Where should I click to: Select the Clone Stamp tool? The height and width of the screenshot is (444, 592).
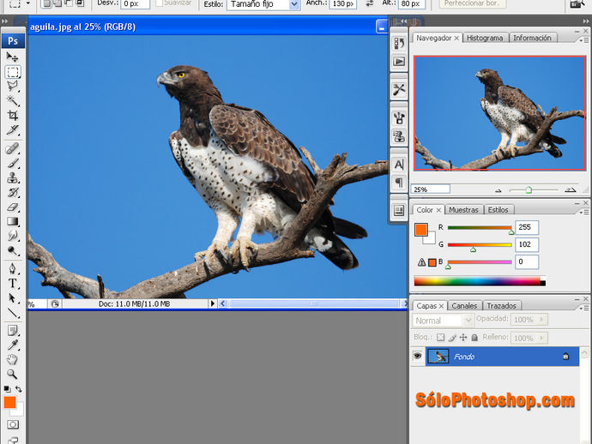13,177
